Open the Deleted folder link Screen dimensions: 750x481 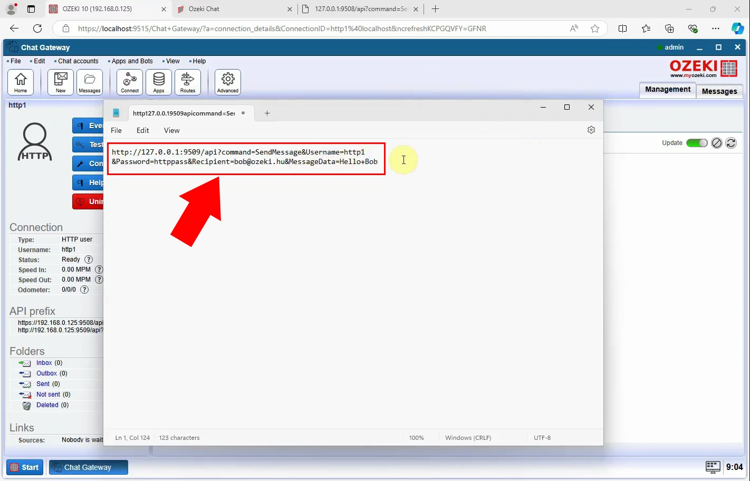click(x=47, y=405)
